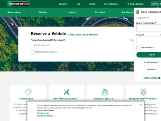Open the Car Sales menu

(100, 12)
